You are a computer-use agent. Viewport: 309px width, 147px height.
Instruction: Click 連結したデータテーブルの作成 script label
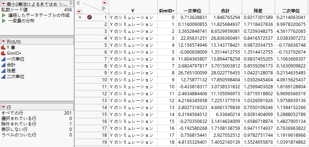coord(39,15)
